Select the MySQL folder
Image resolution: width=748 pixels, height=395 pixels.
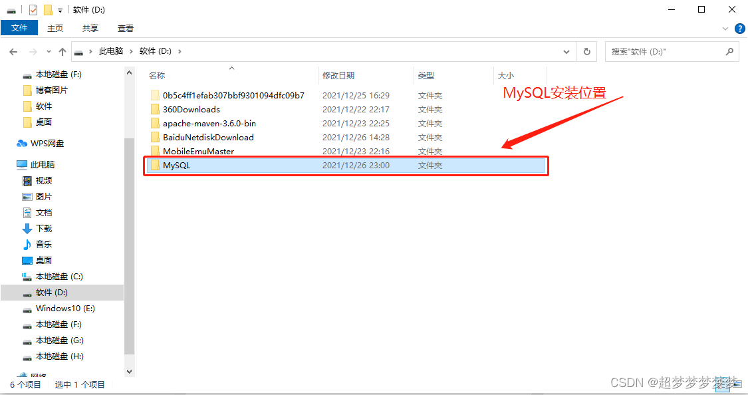point(346,166)
